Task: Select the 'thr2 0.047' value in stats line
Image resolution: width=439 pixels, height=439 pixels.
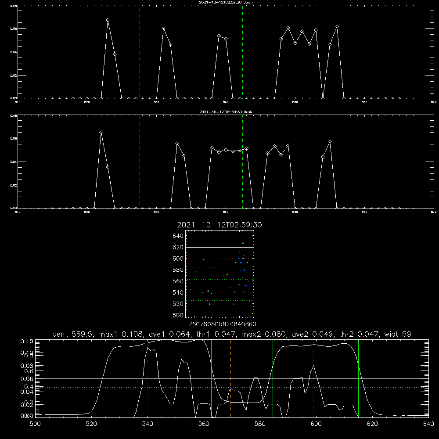Action: 359,334
